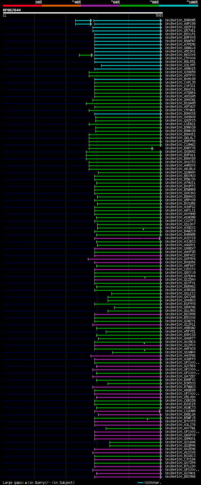The image size is (201, 485).
Task: Click the cyan alignment bar for UniRef100_Q570E1
Action: click(x=127, y=31)
